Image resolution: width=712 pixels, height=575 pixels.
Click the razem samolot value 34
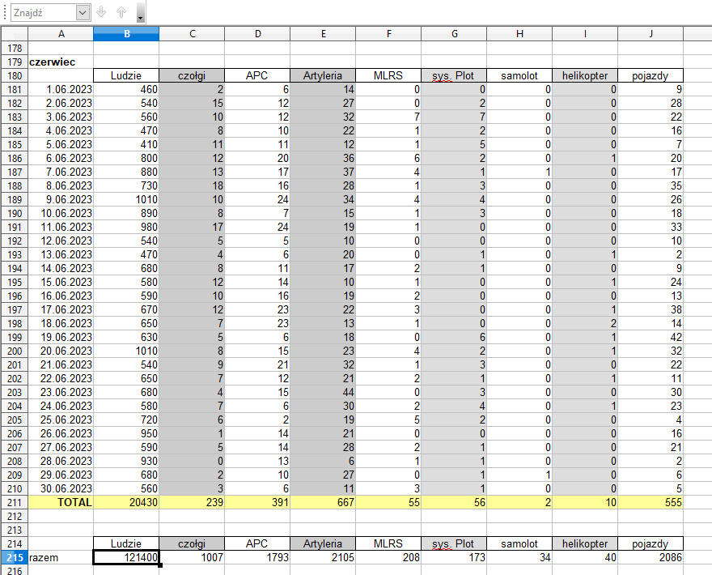pos(519,557)
